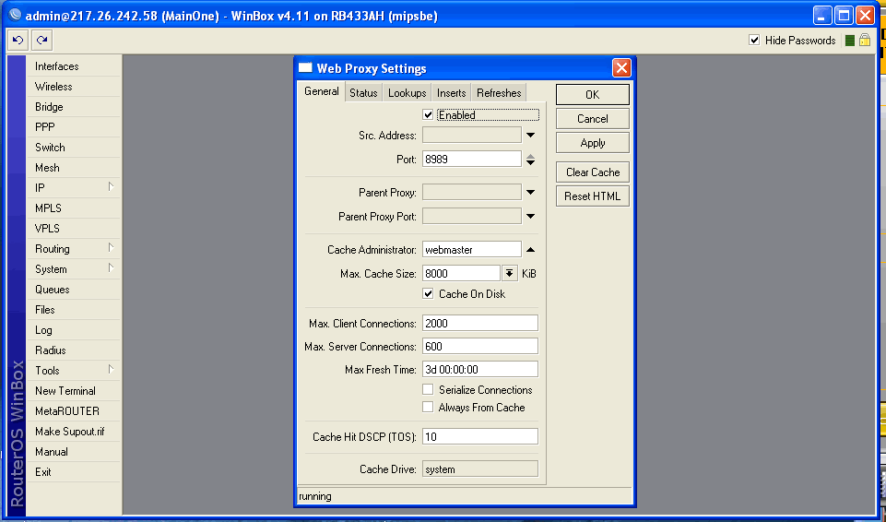The image size is (886, 522).
Task: Switch to the Refreshes tab
Action: (499, 93)
